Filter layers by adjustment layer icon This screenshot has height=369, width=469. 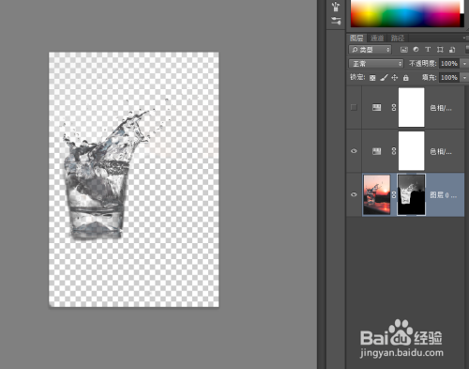coord(416,50)
